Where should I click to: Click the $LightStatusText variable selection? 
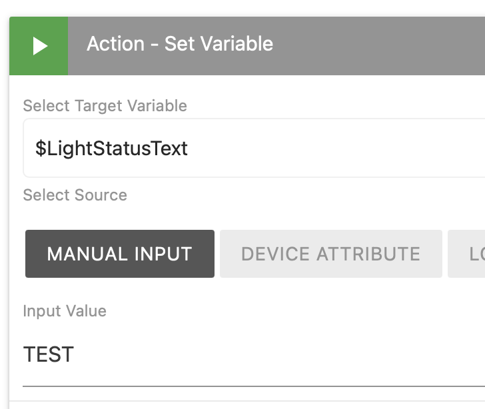[112, 148]
